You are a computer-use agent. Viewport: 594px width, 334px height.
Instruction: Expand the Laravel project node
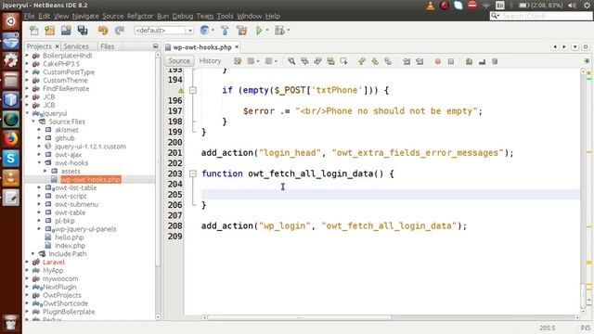click(x=27, y=262)
